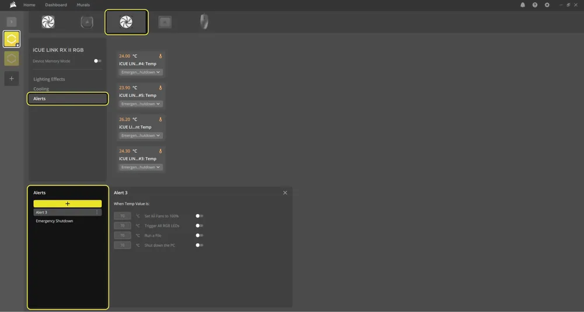Go to the Home tab
Screen dimensions: 584x312
29,5
